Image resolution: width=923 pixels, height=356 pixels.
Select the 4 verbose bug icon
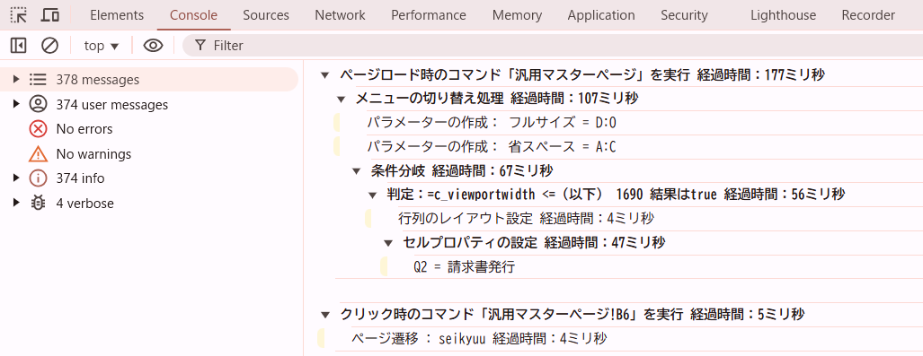pyautogui.click(x=38, y=204)
